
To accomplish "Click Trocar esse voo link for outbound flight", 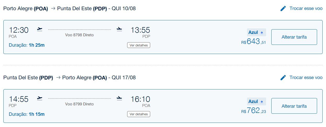I will pos(306,8).
